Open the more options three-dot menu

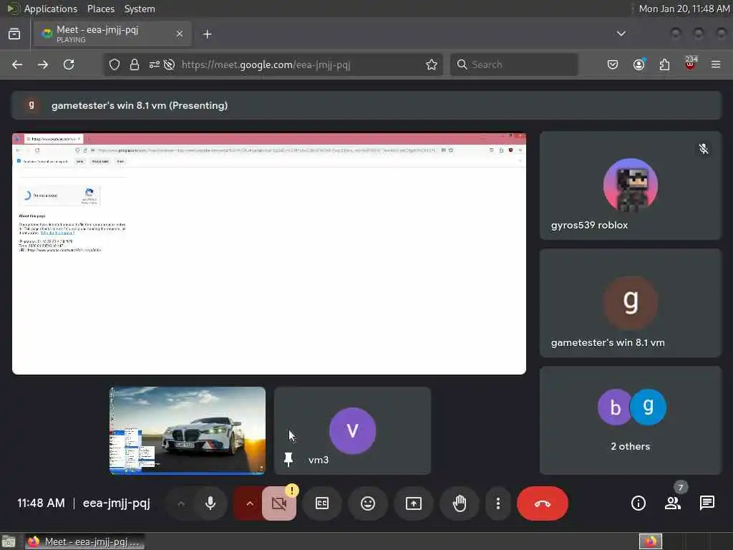498,503
